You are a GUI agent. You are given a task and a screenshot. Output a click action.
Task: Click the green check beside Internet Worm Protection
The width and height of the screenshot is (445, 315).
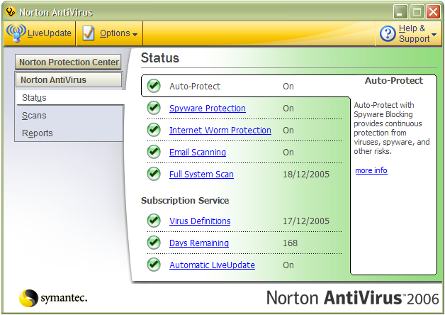154,130
